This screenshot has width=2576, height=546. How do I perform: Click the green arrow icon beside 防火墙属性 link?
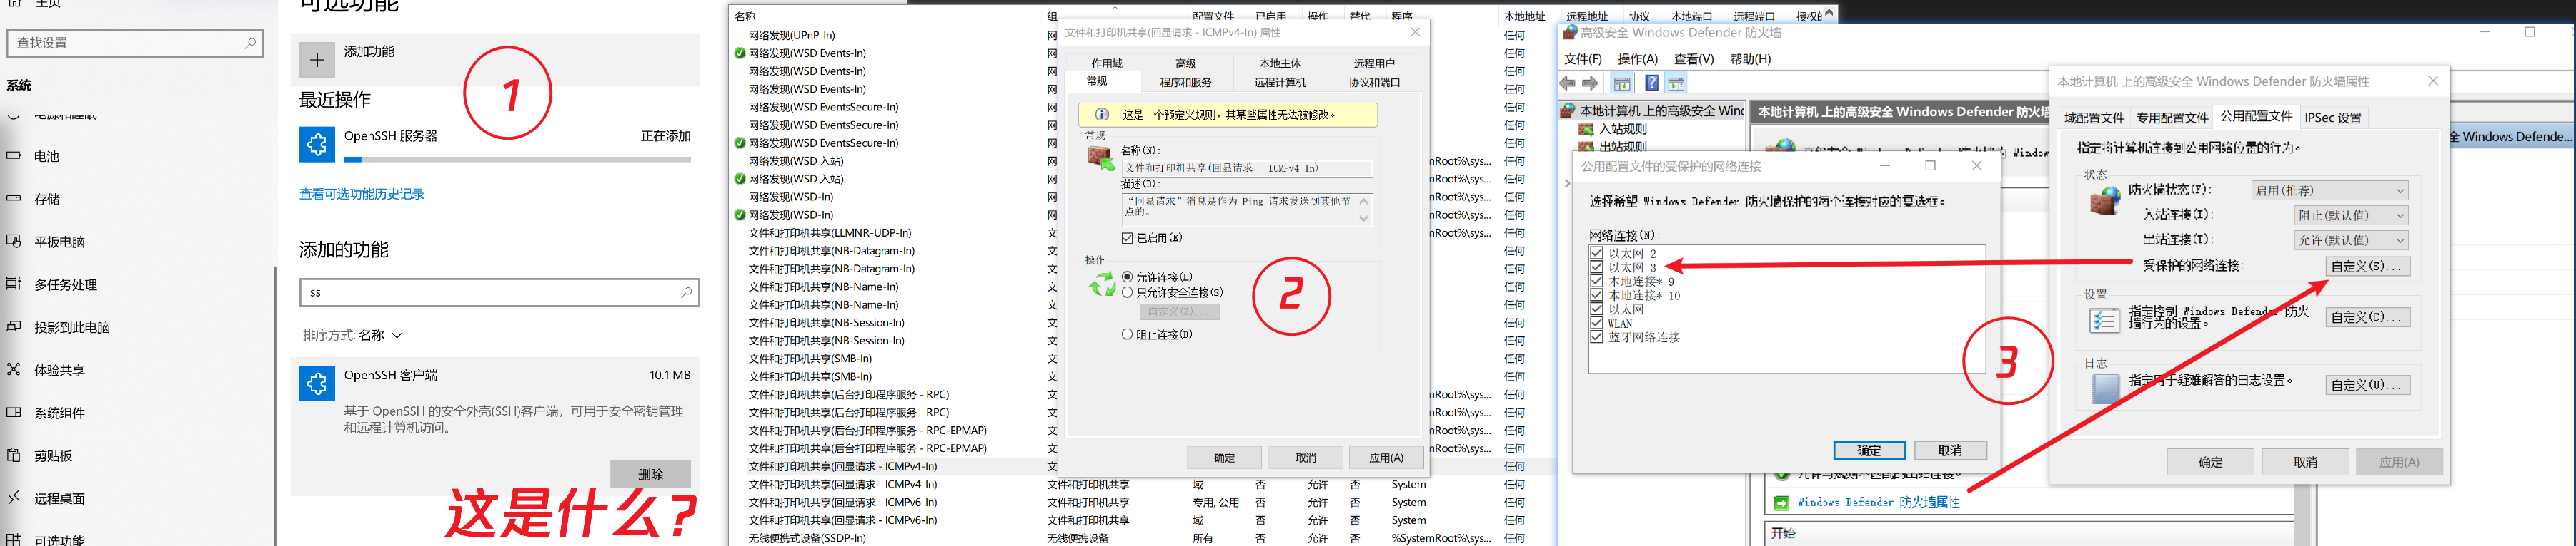pos(1781,503)
